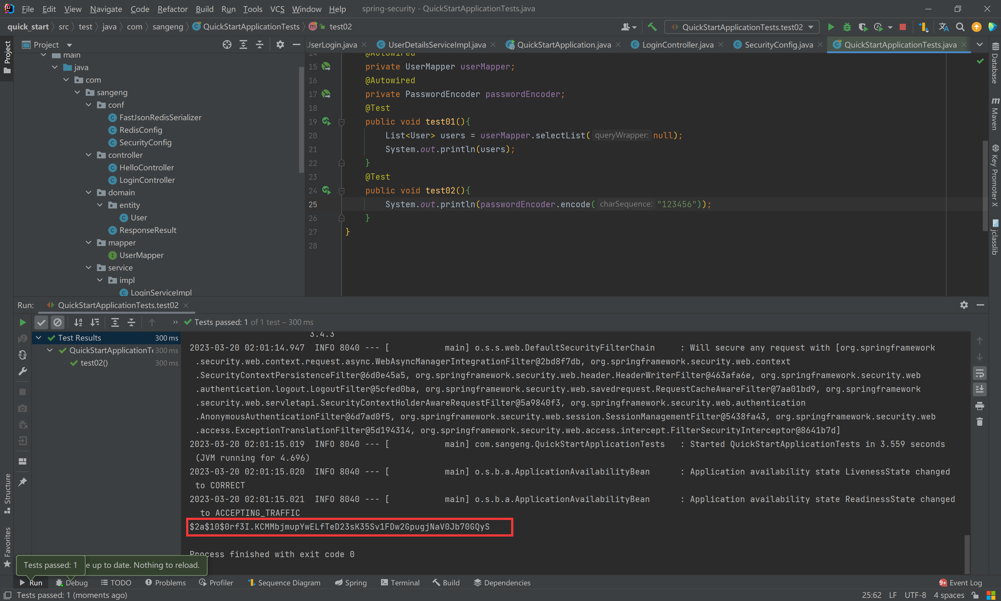Toggle Ignore skipped tests filter
1001x601 pixels.
[58, 322]
